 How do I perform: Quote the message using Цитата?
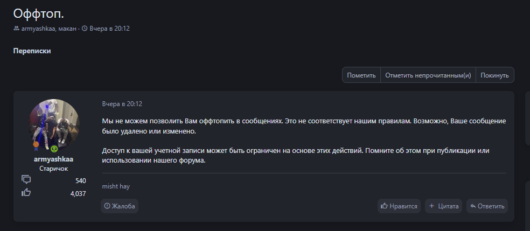tap(443, 206)
